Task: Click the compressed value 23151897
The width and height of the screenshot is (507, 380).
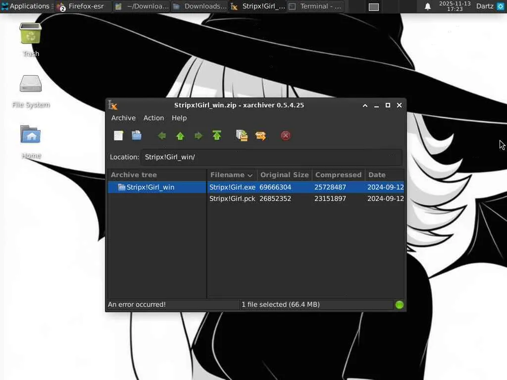Action: (x=330, y=198)
